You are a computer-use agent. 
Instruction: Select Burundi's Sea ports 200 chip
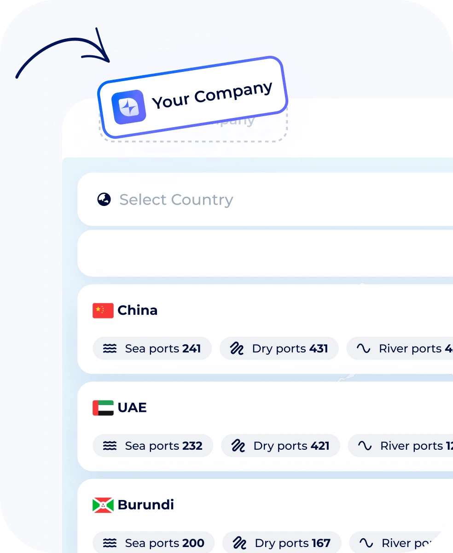[154, 543]
